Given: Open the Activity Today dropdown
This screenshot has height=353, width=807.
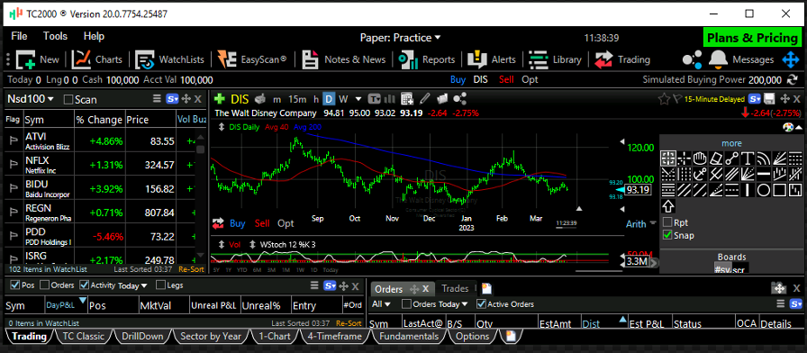Looking at the screenshot, I should click(x=132, y=285).
